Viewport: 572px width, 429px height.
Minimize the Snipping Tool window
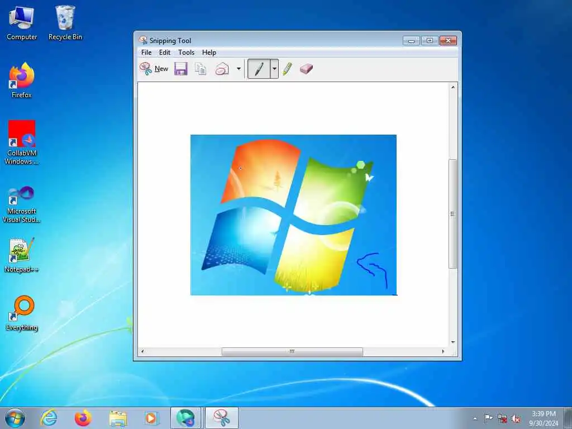coord(411,40)
